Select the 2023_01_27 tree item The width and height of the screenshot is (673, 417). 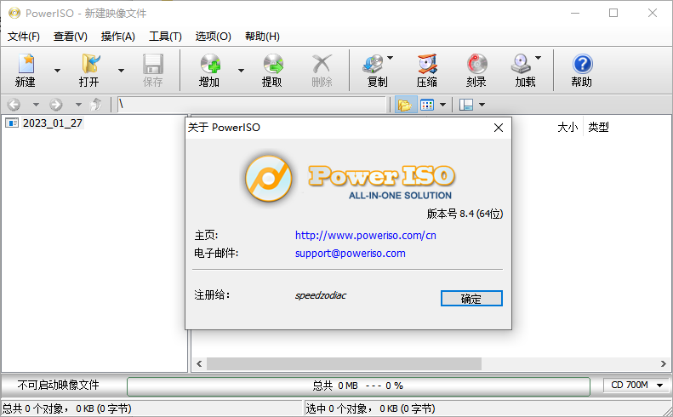[53, 123]
